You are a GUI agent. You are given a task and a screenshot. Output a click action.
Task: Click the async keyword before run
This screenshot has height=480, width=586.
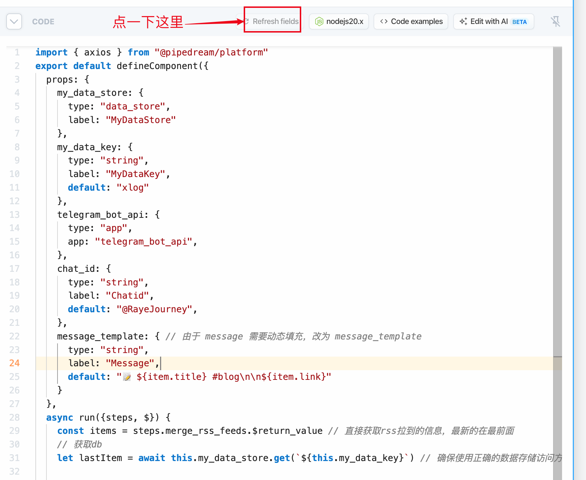coord(59,417)
